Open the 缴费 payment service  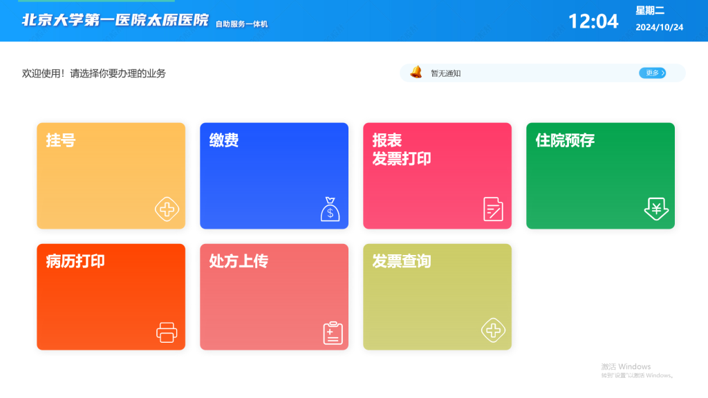tap(274, 176)
